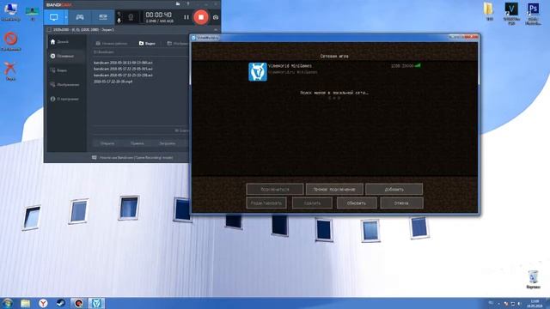Open the output folder icon in Bandicam title bar
The image size is (550, 309).
point(178,3)
